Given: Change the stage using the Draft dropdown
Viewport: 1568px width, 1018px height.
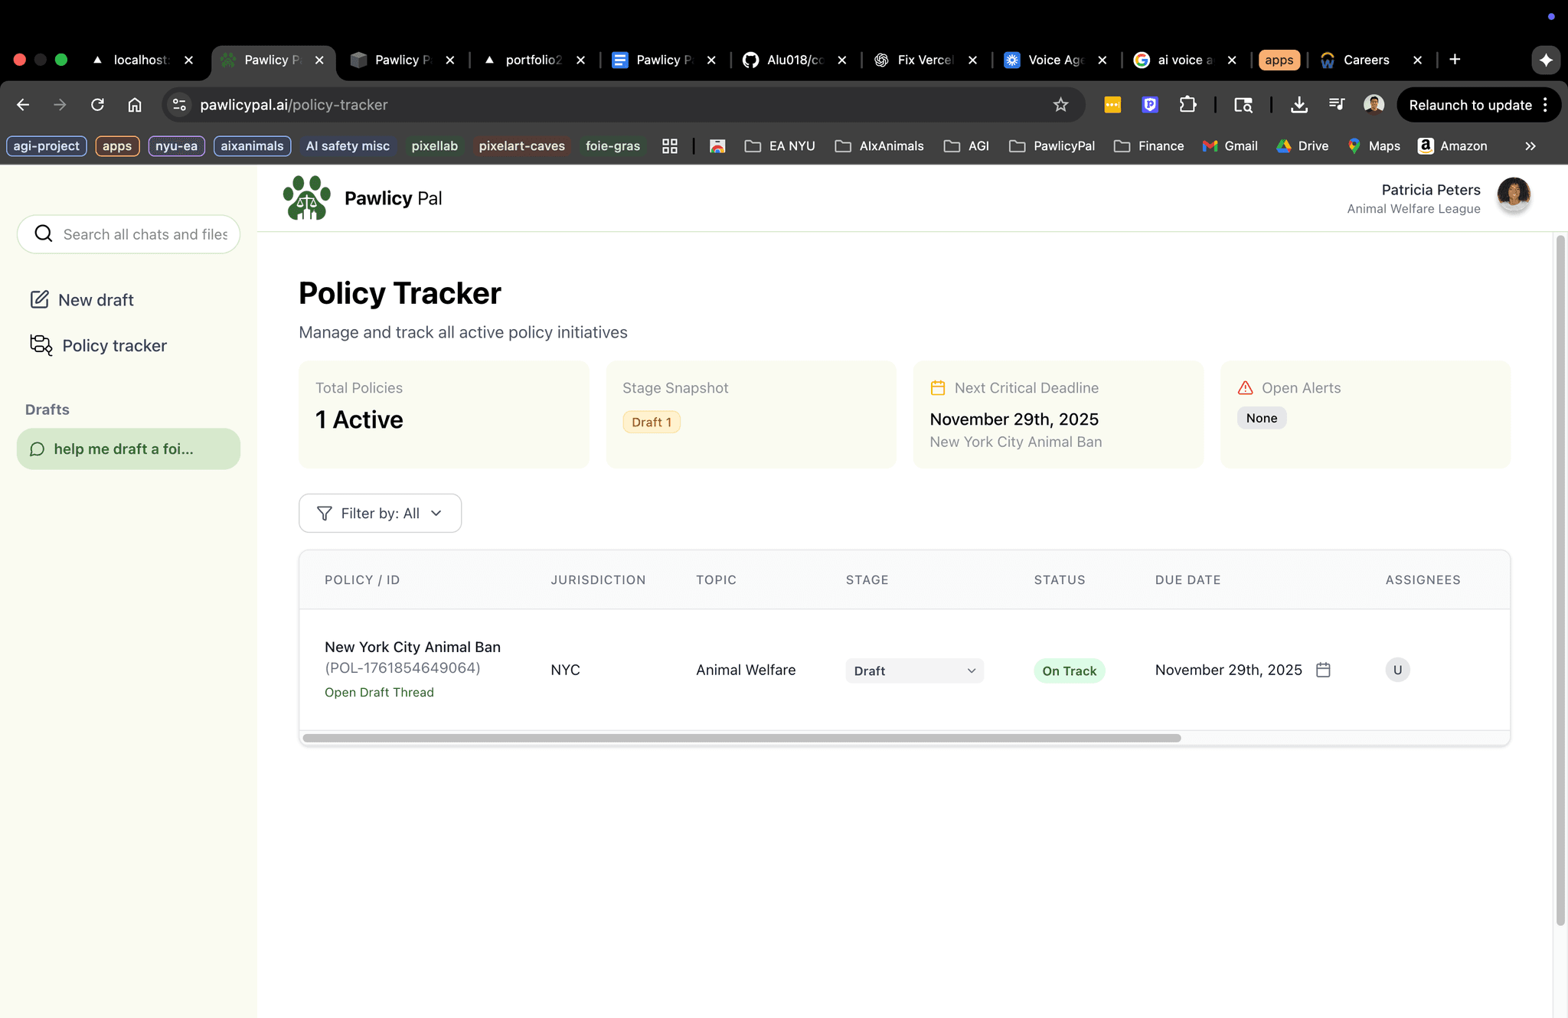Looking at the screenshot, I should click(913, 671).
